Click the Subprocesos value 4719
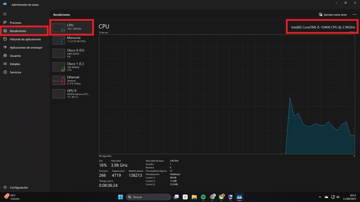Viewport: 360px width, 202px height. click(x=116, y=175)
